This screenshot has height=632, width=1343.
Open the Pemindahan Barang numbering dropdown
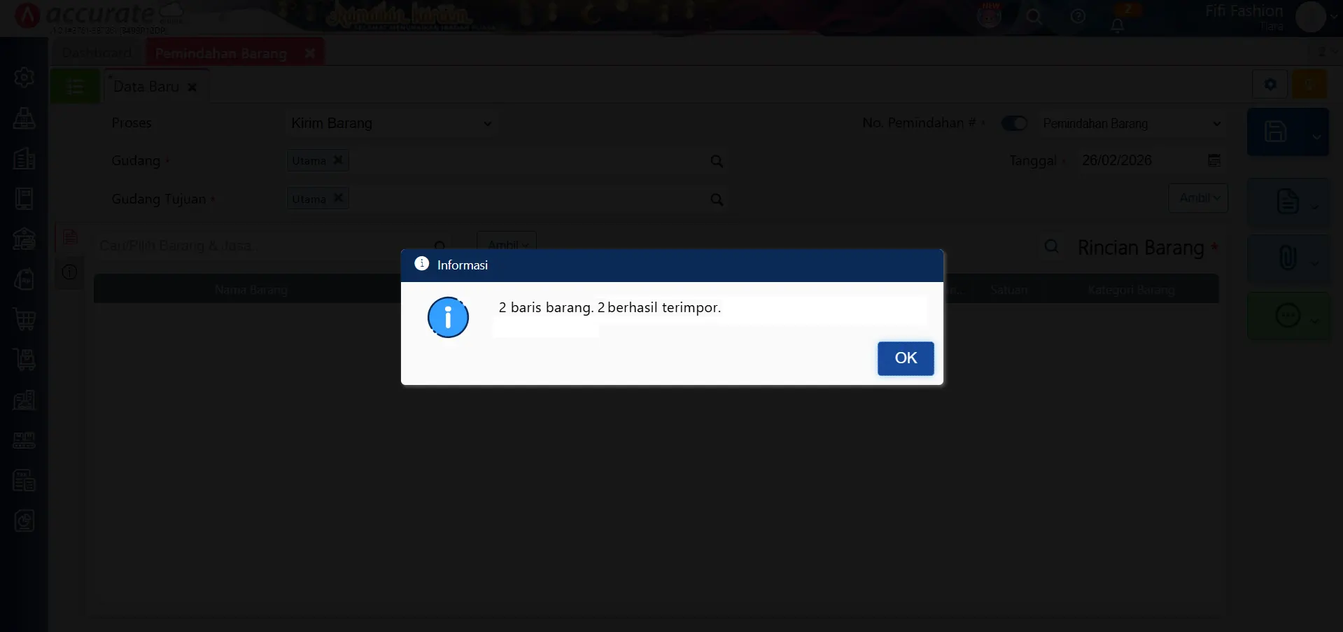point(1216,124)
